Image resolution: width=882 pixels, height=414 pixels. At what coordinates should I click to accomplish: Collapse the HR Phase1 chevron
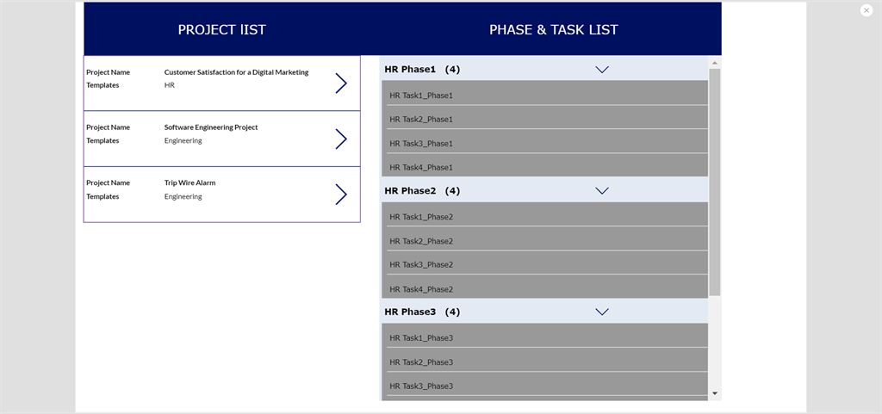pyautogui.click(x=602, y=70)
